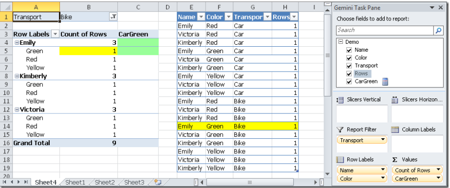Click next sheet navigation arrow
The height and width of the screenshot is (188, 450).
point(19,182)
